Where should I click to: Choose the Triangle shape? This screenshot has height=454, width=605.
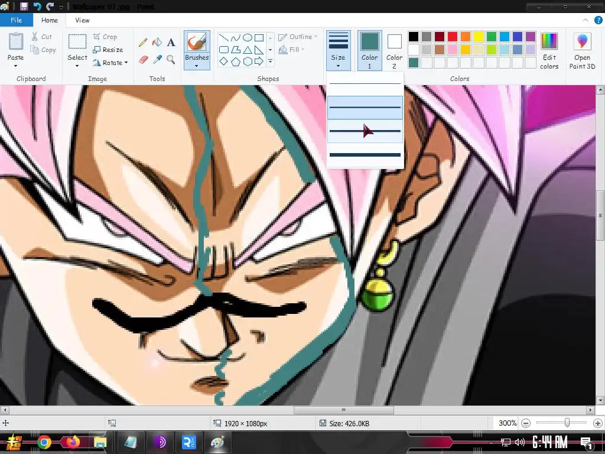point(248,50)
